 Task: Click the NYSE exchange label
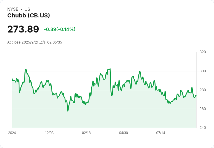coord(13,9)
